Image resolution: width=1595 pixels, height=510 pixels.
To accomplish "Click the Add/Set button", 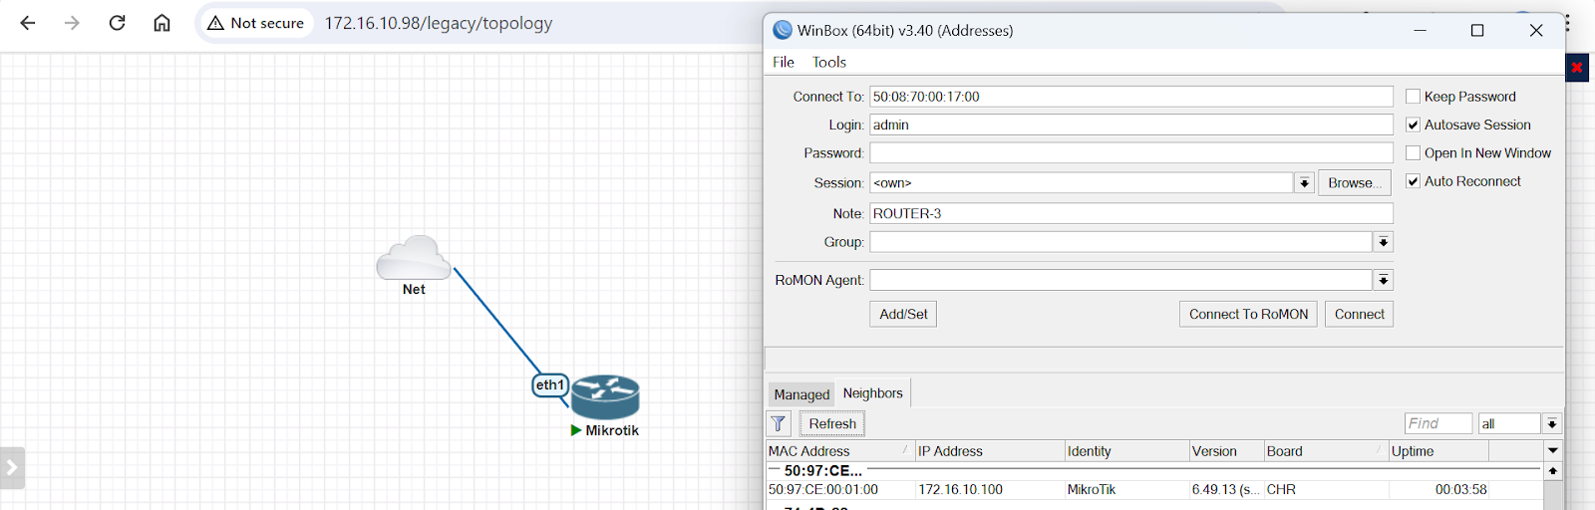I will (x=903, y=314).
